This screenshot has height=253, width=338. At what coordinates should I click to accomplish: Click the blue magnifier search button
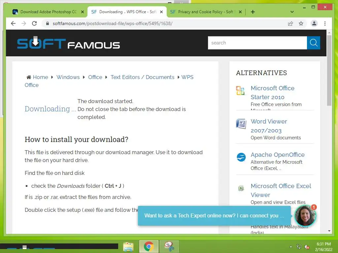(314, 43)
